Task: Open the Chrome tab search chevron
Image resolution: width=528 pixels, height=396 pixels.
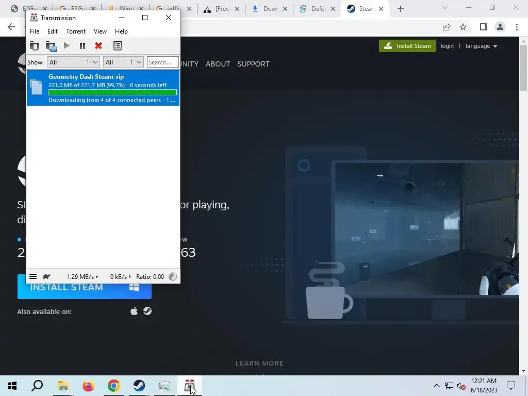Action: [445, 7]
